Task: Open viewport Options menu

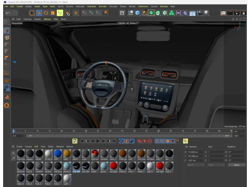Action: coord(47,19)
